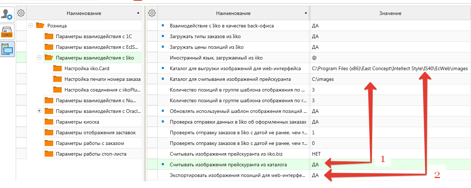The height and width of the screenshot is (188, 471).
Task: Click the Розница folder icon
Action: (40, 26)
